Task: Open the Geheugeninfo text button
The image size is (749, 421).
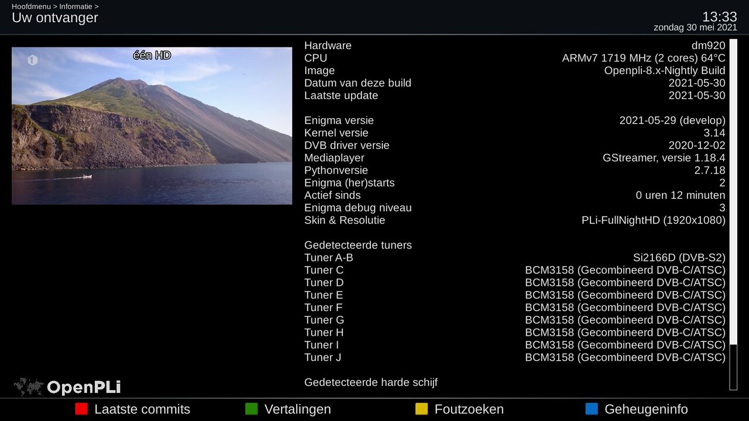Action: pyautogui.click(x=646, y=409)
